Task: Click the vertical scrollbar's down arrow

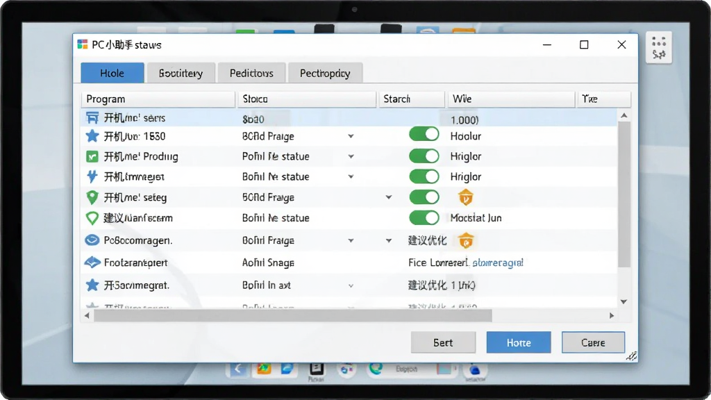Action: [624, 301]
